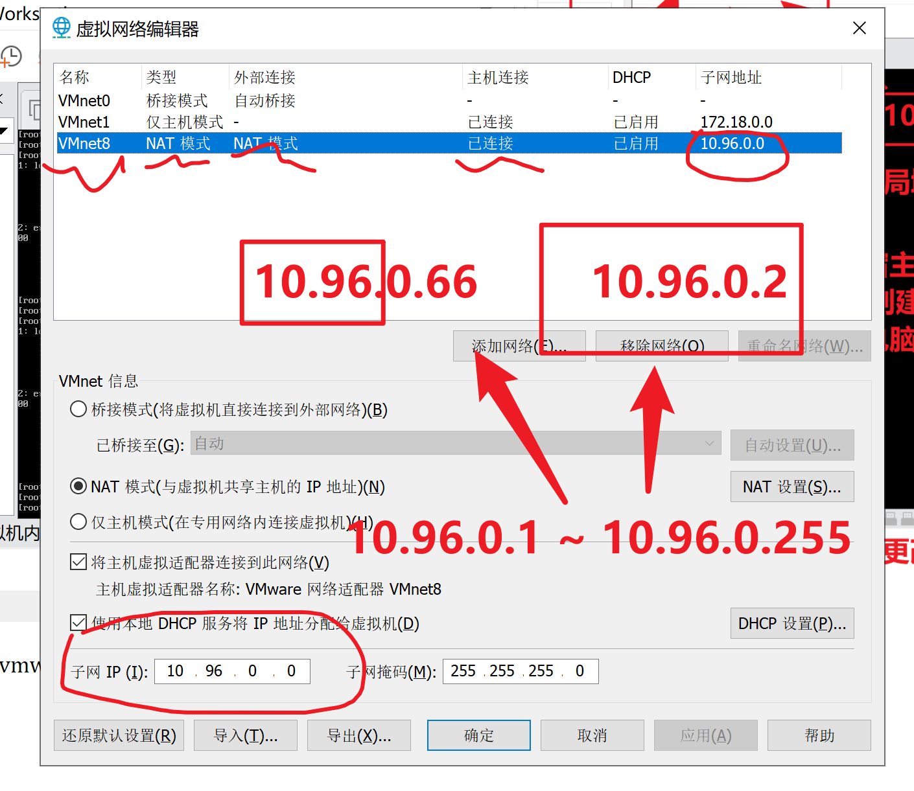Click the 导入 import button
This screenshot has width=914, height=791.
click(245, 735)
